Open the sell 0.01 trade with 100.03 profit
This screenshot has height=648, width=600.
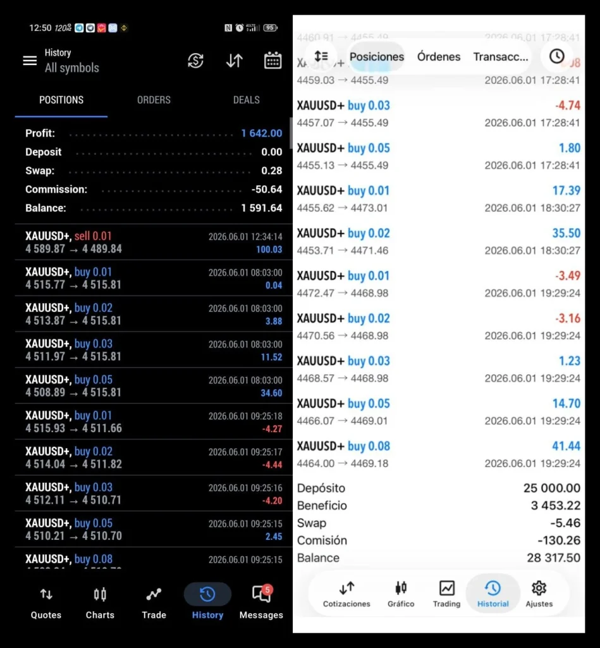[154, 242]
